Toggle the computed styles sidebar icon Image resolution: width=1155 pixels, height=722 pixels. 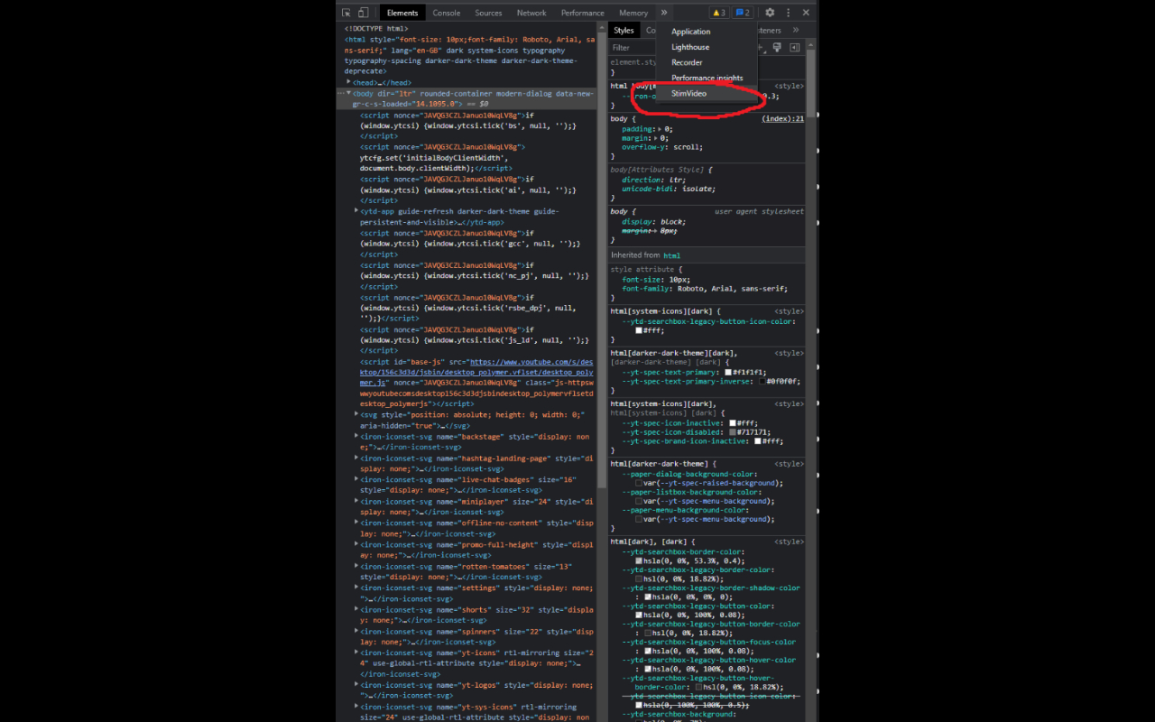794,47
